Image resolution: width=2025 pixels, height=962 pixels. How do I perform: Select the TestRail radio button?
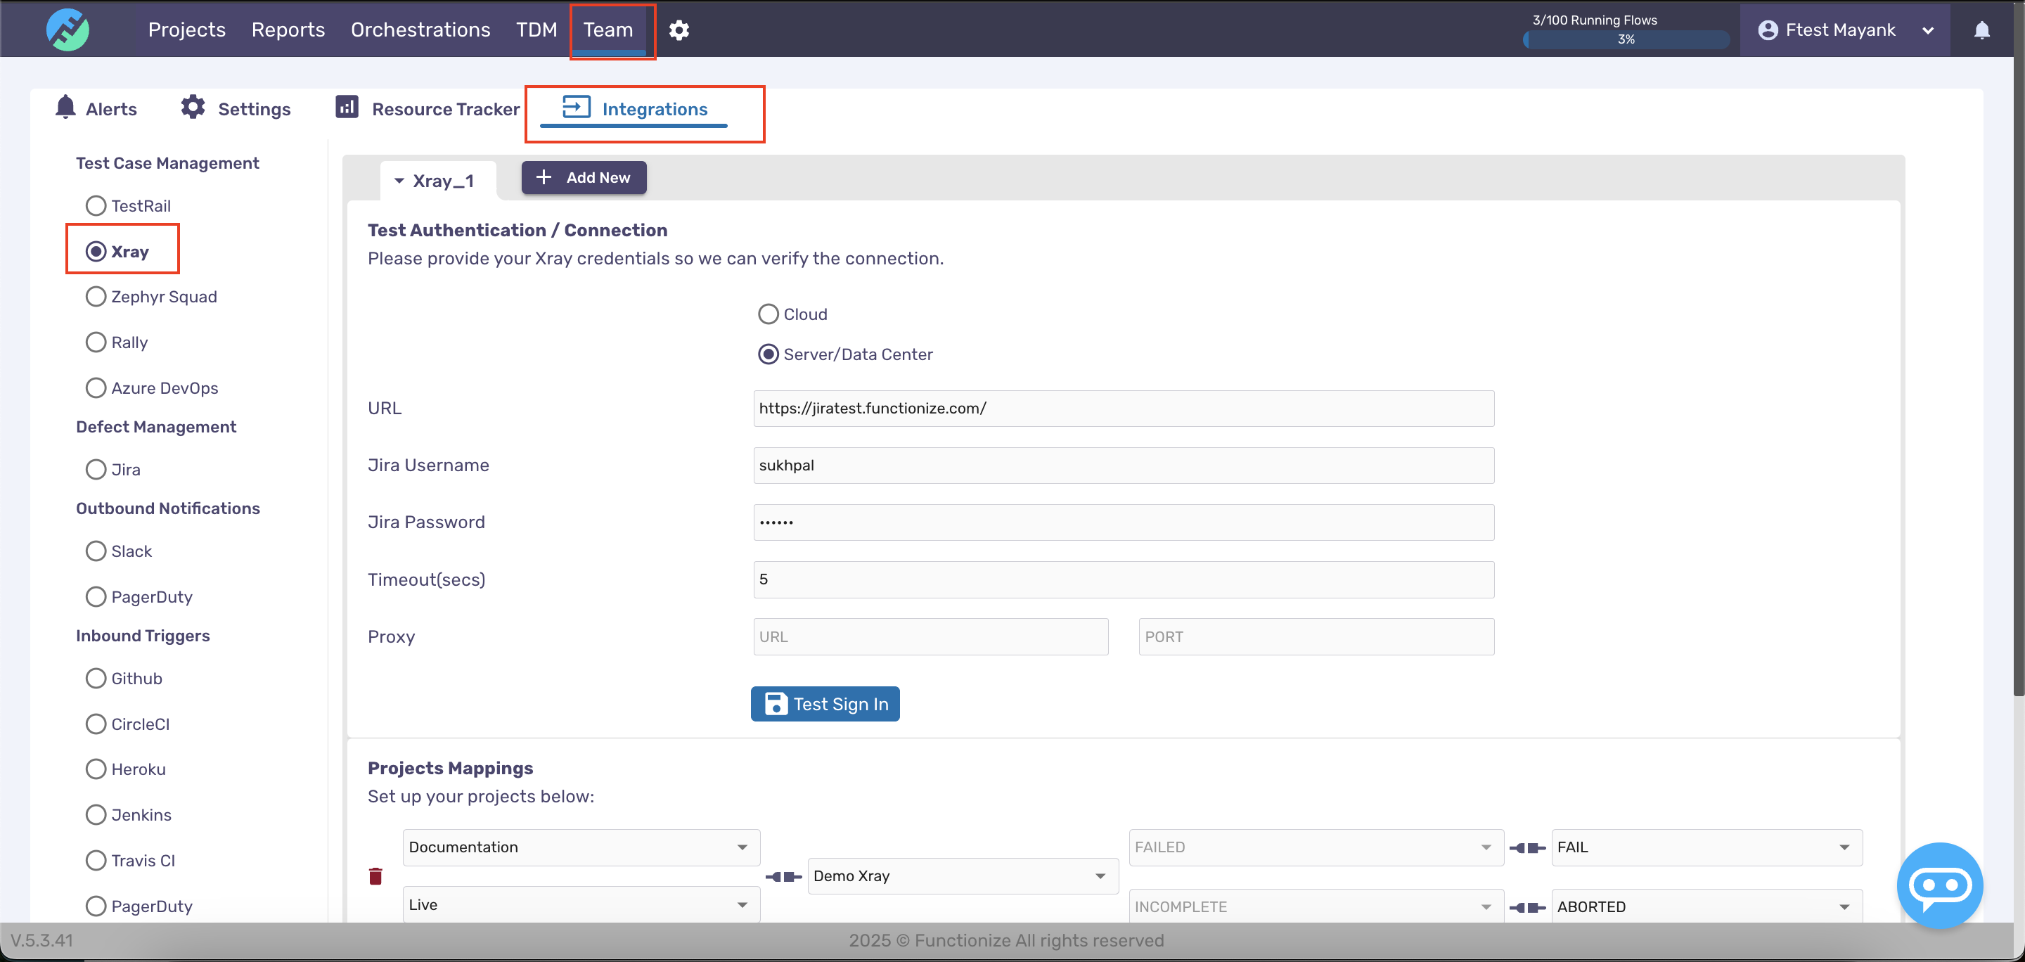coord(96,206)
